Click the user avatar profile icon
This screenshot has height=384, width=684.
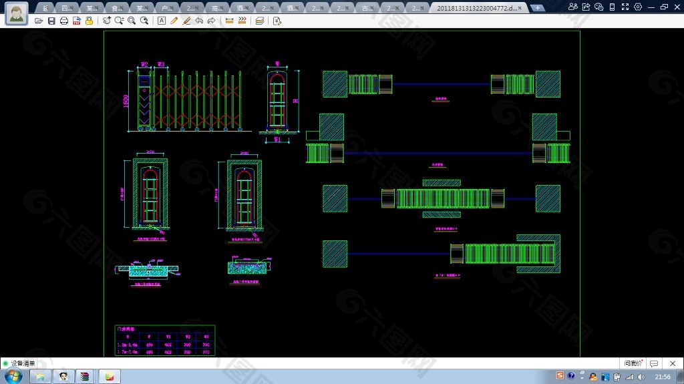[x=17, y=13]
